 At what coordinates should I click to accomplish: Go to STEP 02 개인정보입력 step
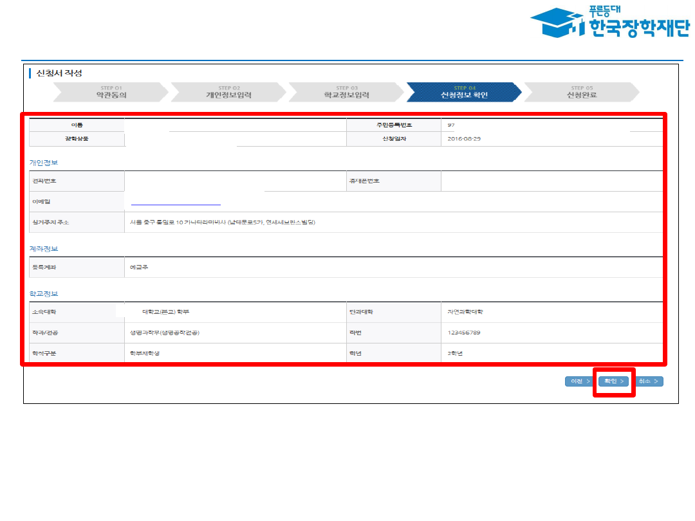coord(228,92)
